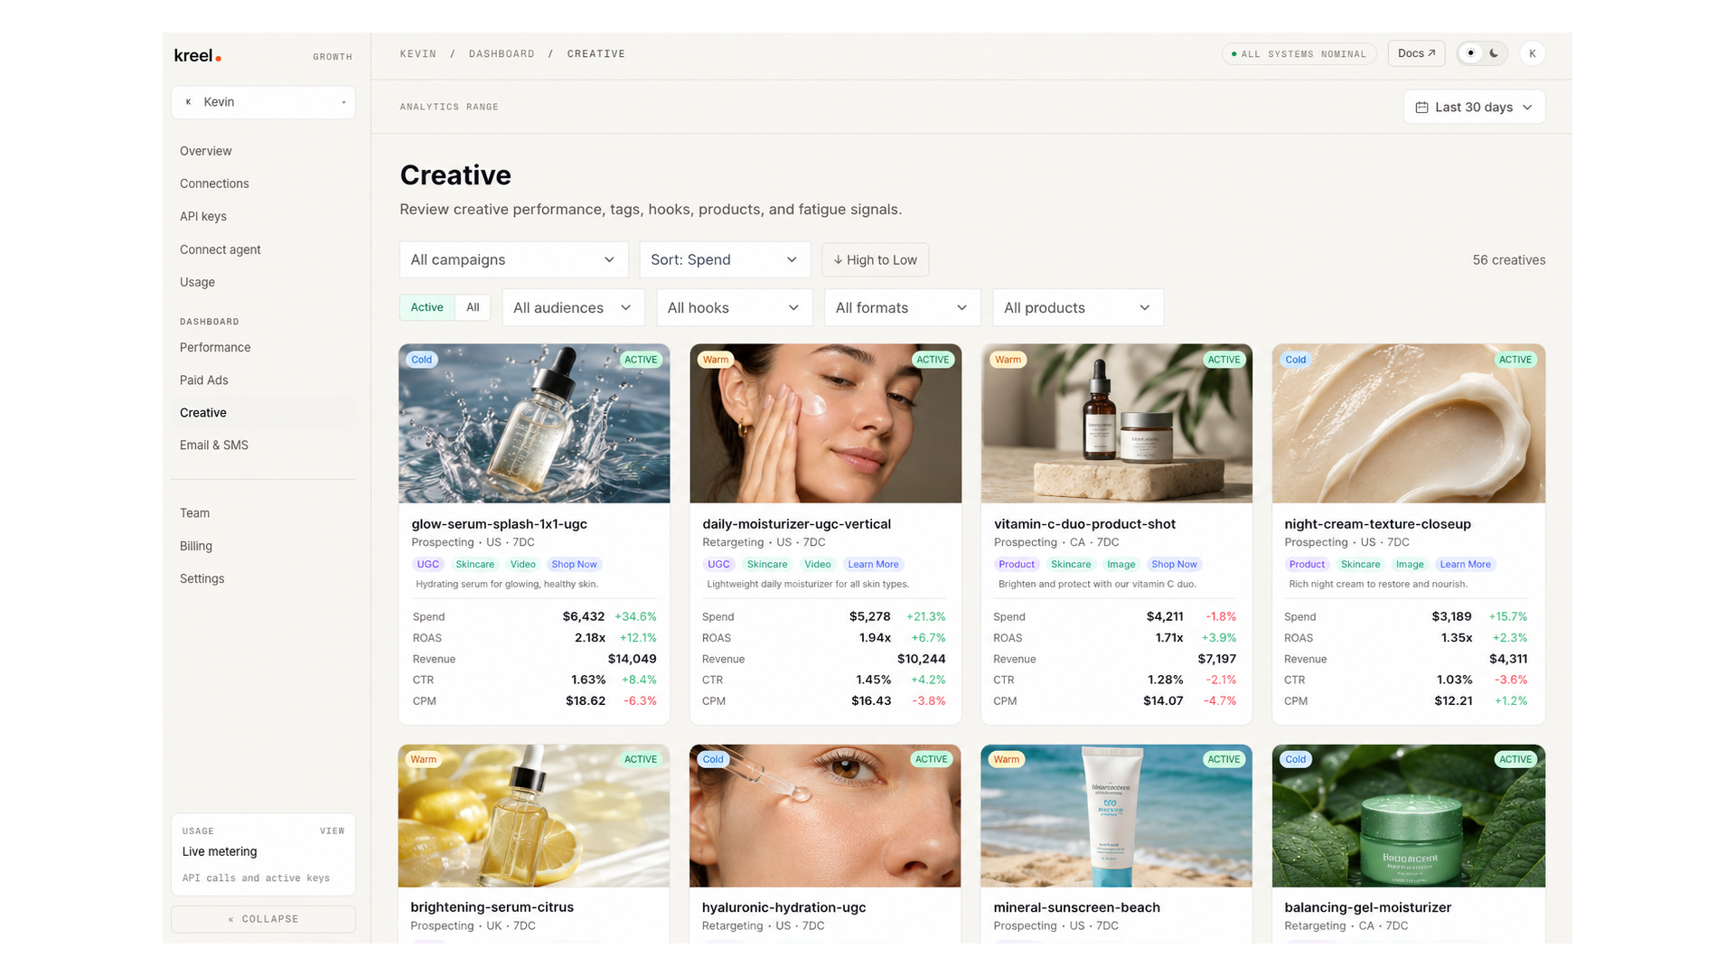Click Shop Now tag on glow-serum card
The image size is (1735, 976).
tap(574, 564)
